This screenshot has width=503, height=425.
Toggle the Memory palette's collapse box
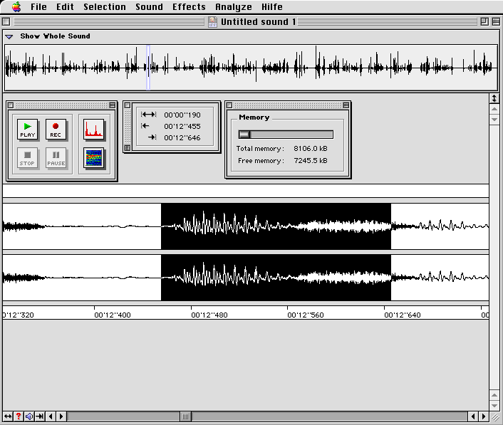(346, 105)
